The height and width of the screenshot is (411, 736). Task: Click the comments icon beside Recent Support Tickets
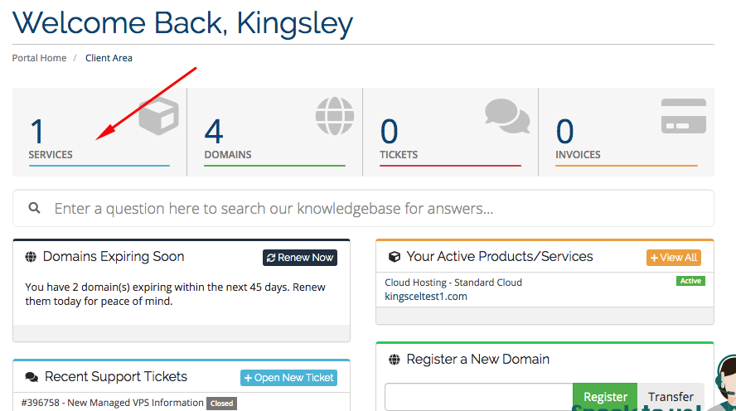click(31, 377)
